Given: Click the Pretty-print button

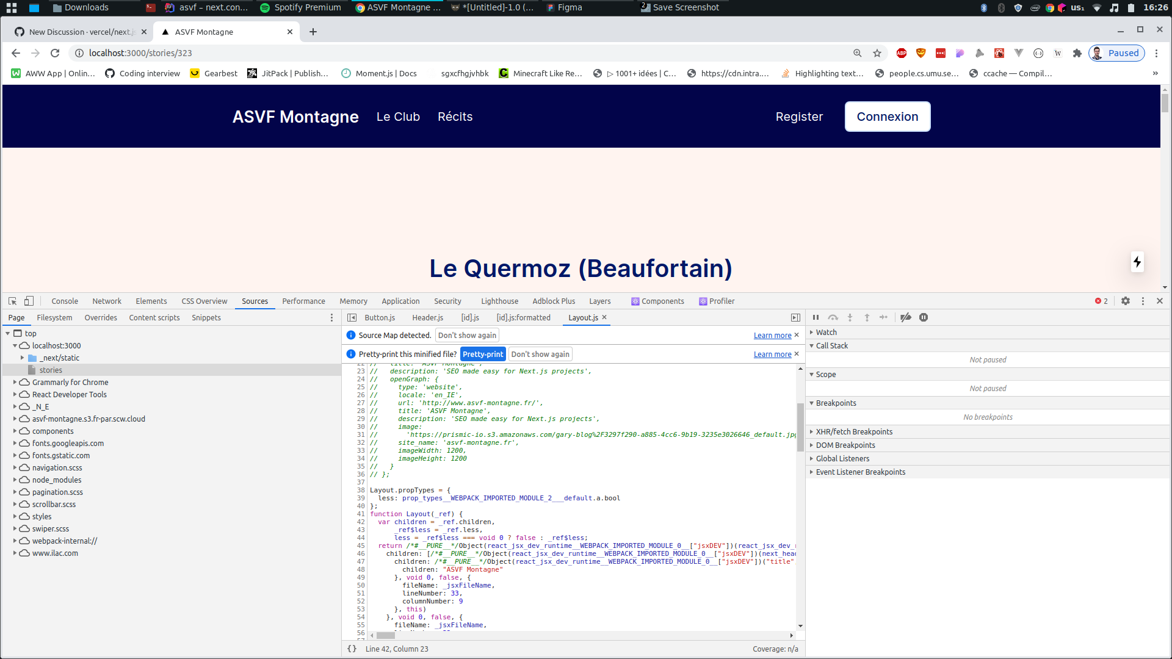Looking at the screenshot, I should (483, 354).
